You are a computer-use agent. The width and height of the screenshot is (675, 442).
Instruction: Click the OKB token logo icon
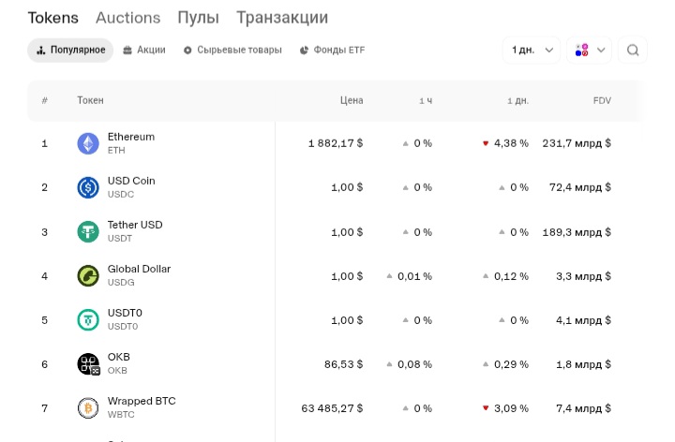[x=88, y=364]
